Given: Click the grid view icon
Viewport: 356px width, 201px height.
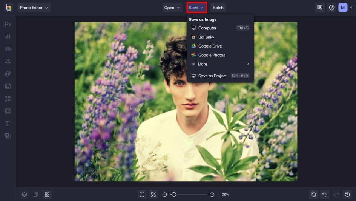Looking at the screenshot, I should (x=47, y=195).
